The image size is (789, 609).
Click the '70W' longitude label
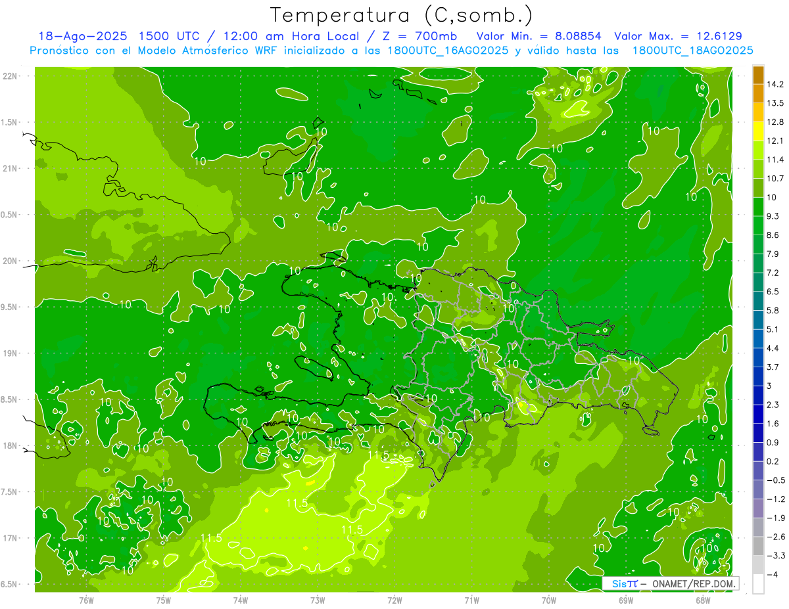point(549,600)
